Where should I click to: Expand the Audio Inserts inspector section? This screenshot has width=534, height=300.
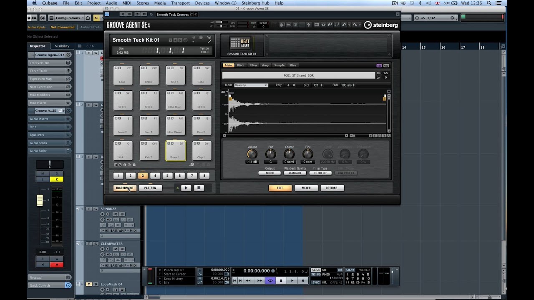click(46, 119)
